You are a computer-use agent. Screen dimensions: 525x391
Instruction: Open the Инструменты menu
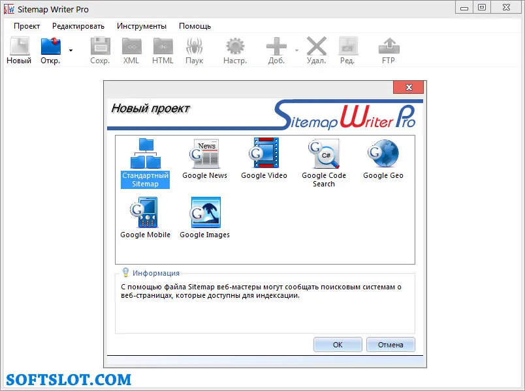(x=142, y=26)
